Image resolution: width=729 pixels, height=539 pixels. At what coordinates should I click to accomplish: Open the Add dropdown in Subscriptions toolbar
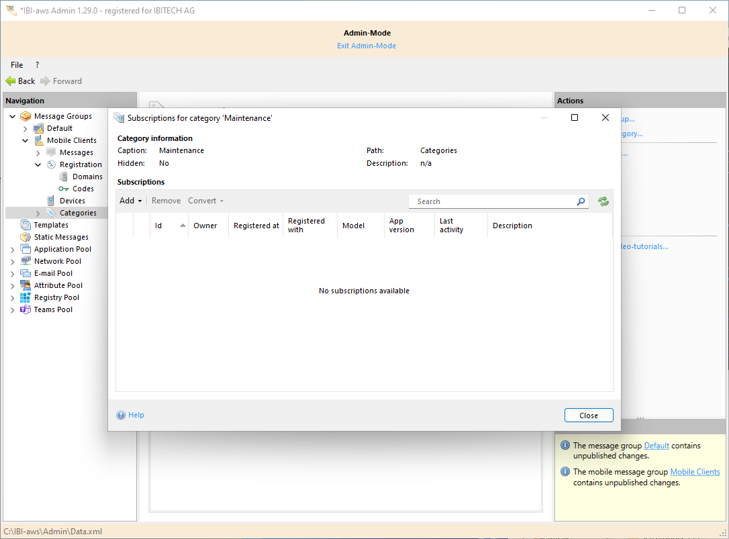pos(130,201)
